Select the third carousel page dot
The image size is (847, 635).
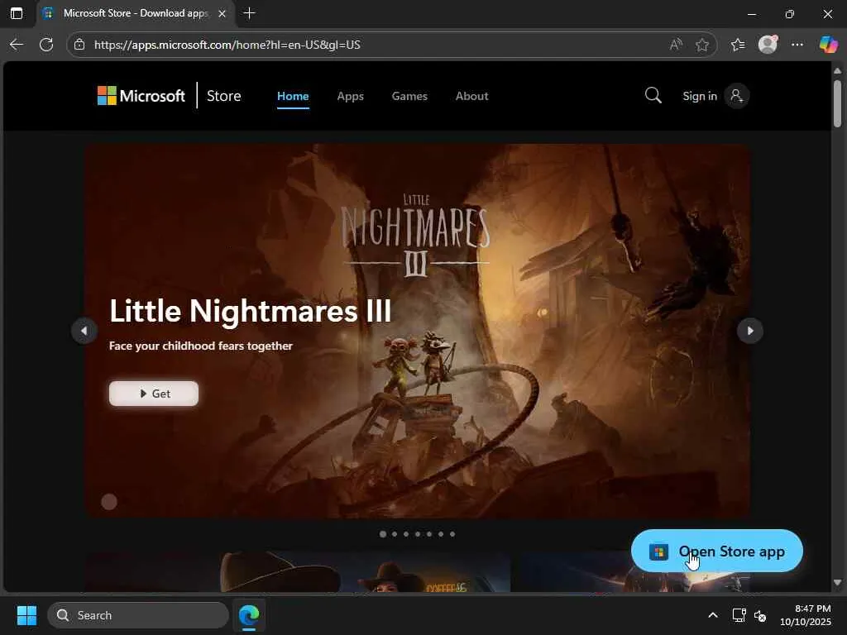(x=406, y=534)
